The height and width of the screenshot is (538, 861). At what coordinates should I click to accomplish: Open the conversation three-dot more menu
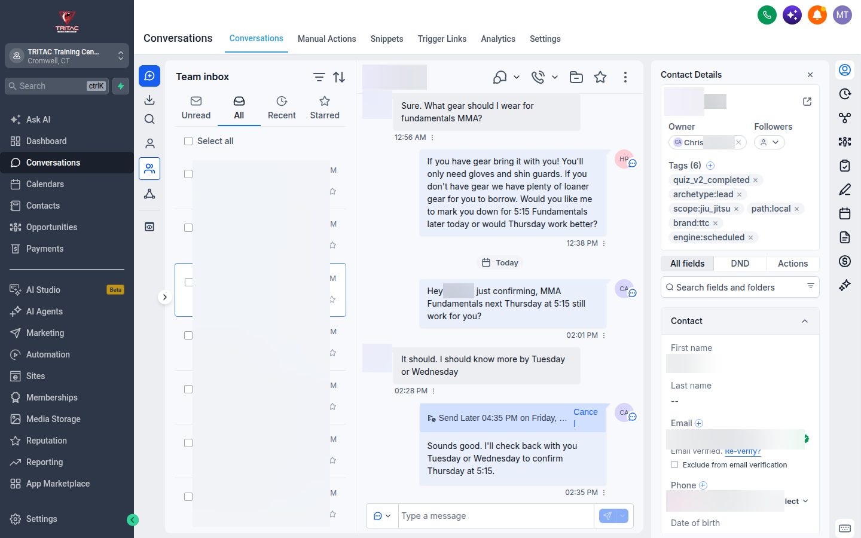pyautogui.click(x=625, y=77)
